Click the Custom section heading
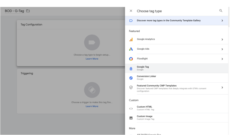The height and width of the screenshot is (135, 232). 134,100
